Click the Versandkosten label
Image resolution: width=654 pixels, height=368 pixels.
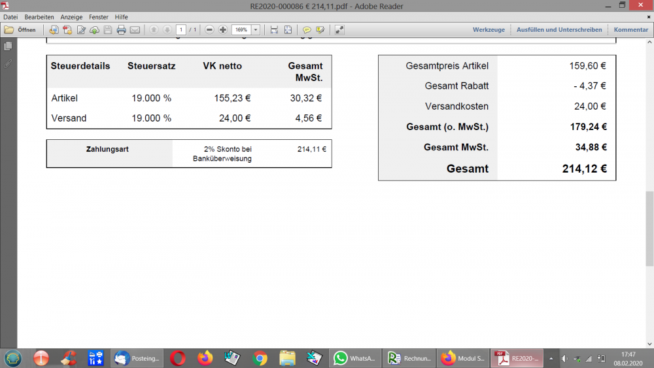456,107
